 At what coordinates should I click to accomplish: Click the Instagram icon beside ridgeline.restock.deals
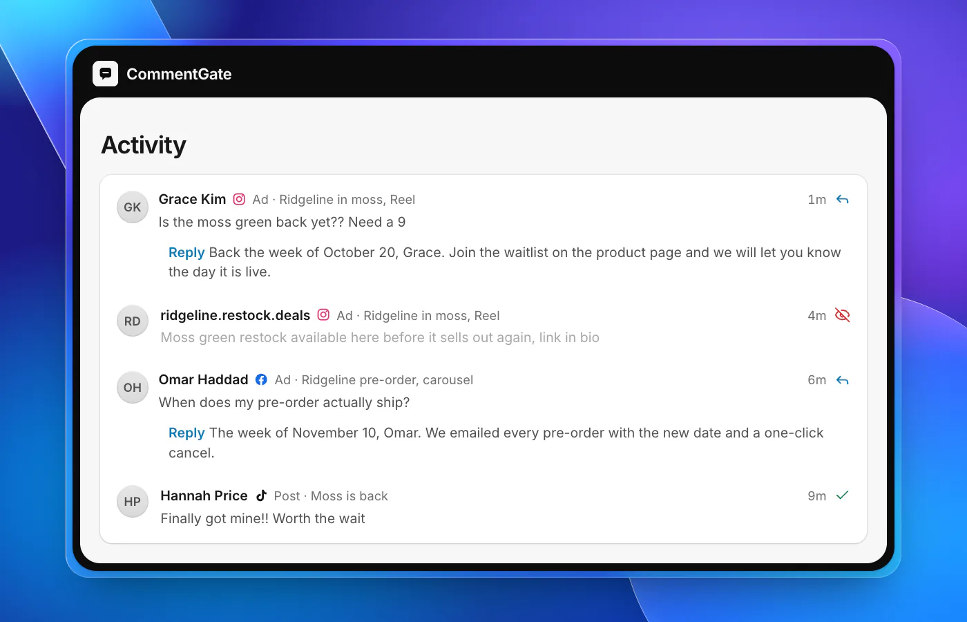click(323, 315)
